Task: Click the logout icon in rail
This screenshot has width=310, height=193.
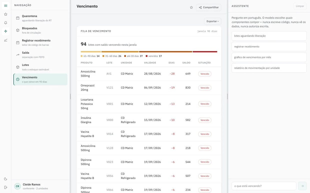Action: [5, 187]
